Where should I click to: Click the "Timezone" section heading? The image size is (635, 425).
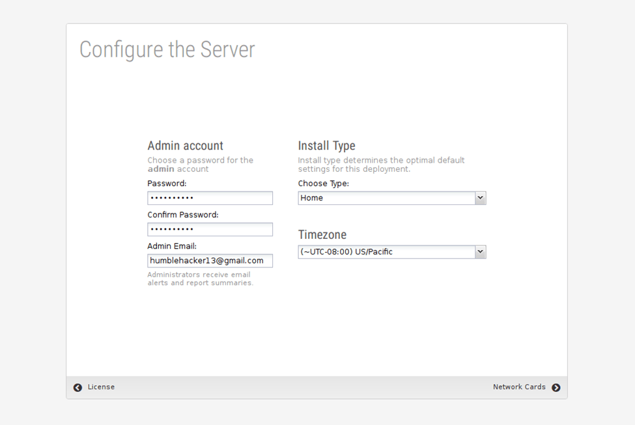coord(322,235)
